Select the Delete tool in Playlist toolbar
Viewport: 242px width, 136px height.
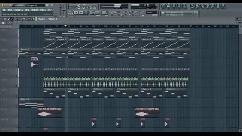(x=15, y=19)
